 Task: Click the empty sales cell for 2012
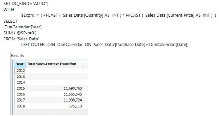[54, 71]
